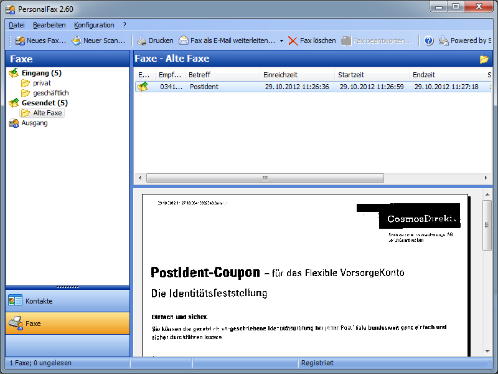Click the Registriert status bar entry

[317, 363]
